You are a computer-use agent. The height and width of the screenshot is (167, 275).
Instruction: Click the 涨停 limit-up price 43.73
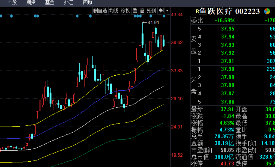[x=227, y=164]
